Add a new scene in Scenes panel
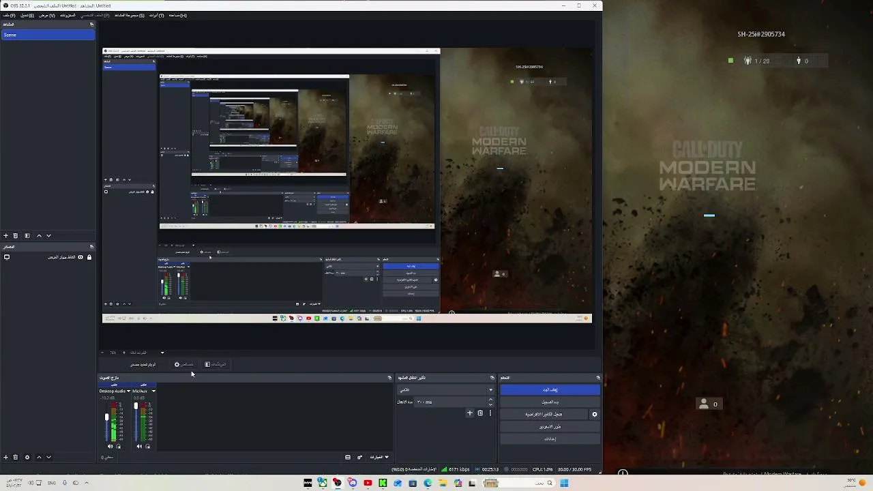Viewport: 873px width, 491px height. coord(5,236)
